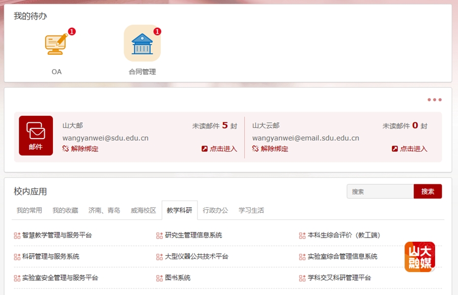Click app icon beside 图书系统
Image resolution: width=458 pixels, height=295 pixels.
click(x=159, y=278)
